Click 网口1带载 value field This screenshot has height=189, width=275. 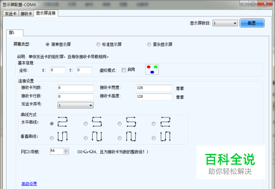57,151
